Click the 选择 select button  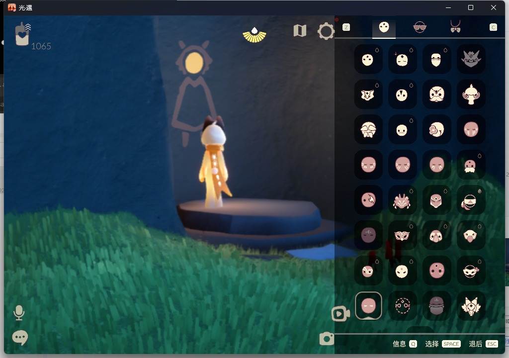[443, 344]
